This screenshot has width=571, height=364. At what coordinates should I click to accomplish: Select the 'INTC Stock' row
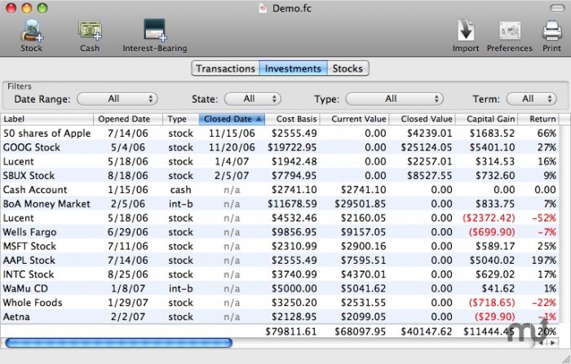[280, 274]
